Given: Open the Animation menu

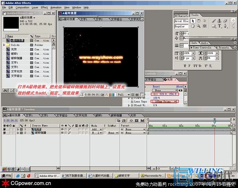Looking at the screenshot, I should click(x=56, y=7).
